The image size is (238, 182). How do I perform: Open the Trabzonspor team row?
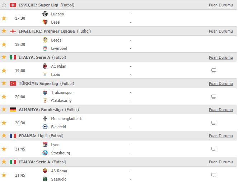(x=62, y=92)
